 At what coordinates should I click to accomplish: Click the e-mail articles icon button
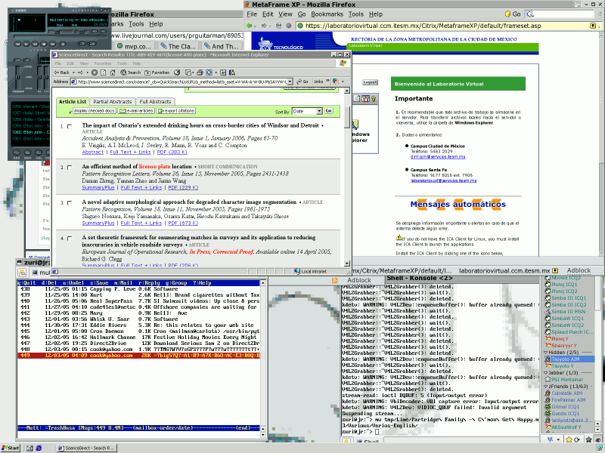click(x=138, y=111)
